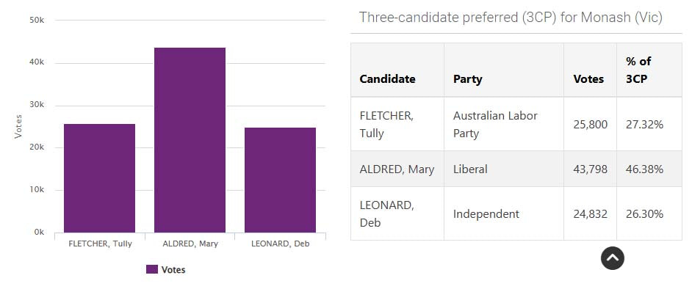This screenshot has height=289, width=692.
Task: Select the LEONARD, Deb bar in chart
Action: click(x=280, y=180)
